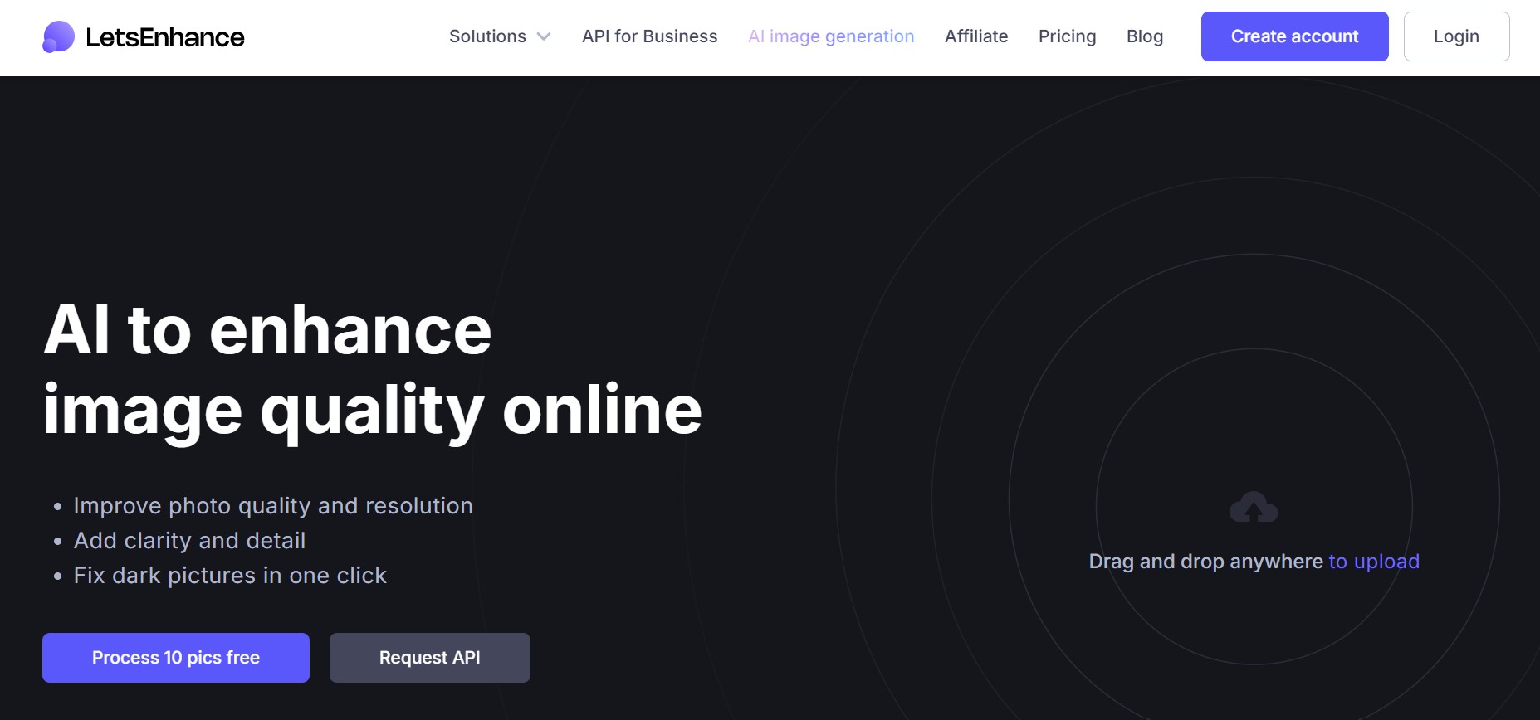Image resolution: width=1540 pixels, height=720 pixels.
Task: Open the AI image generation link
Action: (x=831, y=36)
